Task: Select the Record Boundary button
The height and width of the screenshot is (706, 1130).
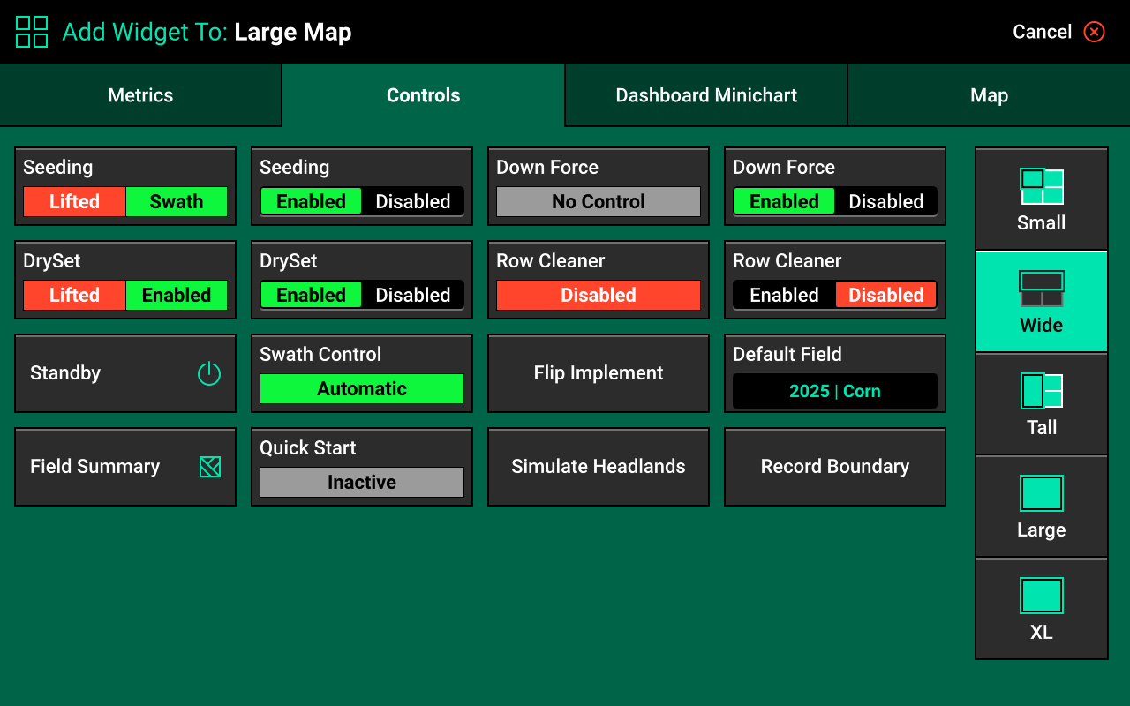Action: pos(835,467)
